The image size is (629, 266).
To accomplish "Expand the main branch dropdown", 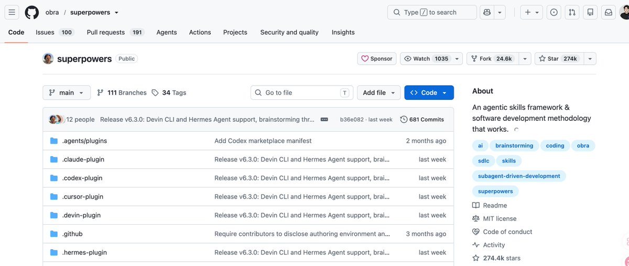I will tap(67, 92).
